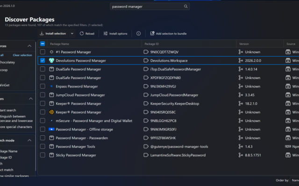This screenshot has height=186, width=299.
Task: Click the package details info icon
Action: click(138, 33)
